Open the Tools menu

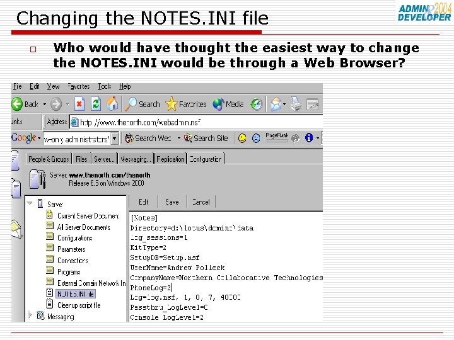pos(104,86)
